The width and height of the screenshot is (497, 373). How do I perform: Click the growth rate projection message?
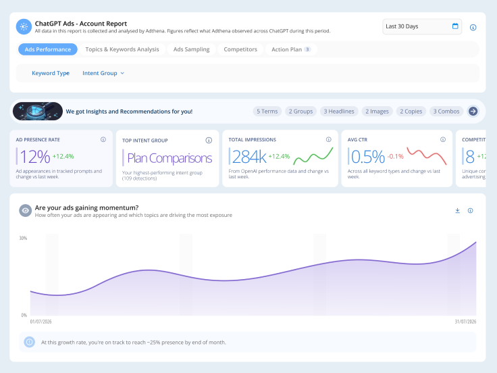tap(134, 342)
